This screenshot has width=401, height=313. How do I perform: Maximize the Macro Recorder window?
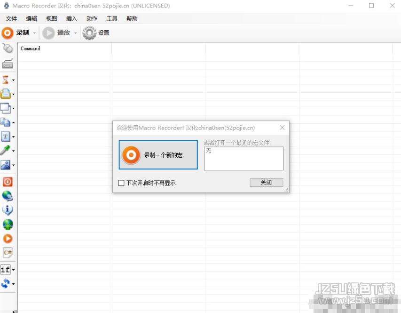point(371,5)
